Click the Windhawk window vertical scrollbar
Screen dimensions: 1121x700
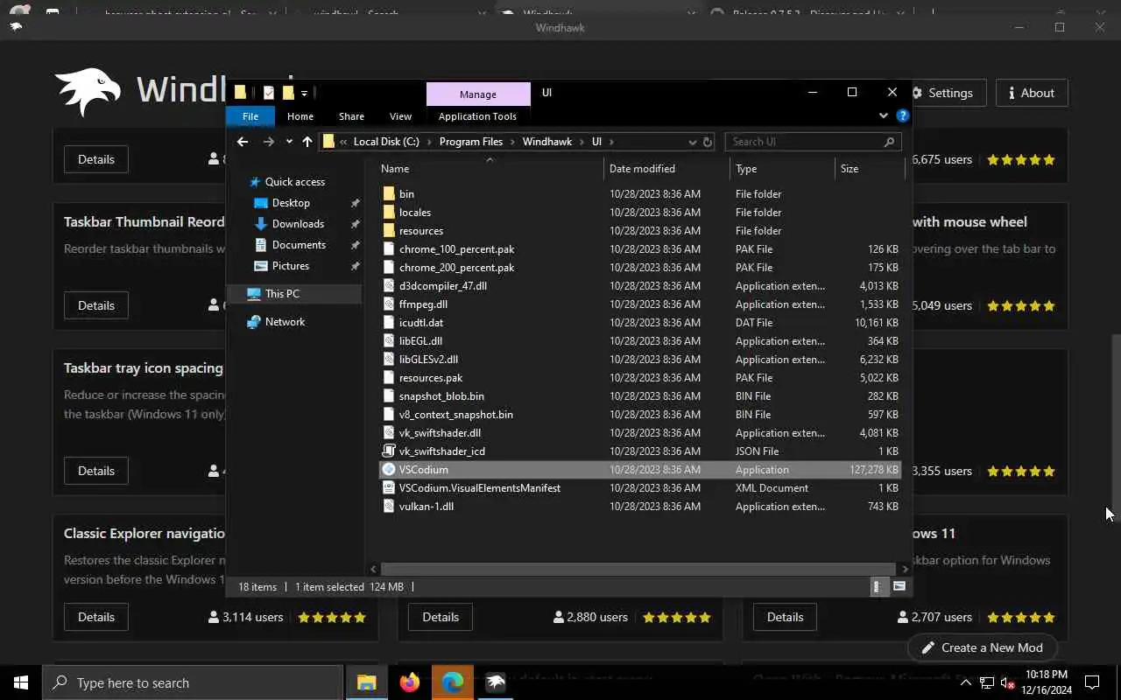pos(1115,429)
